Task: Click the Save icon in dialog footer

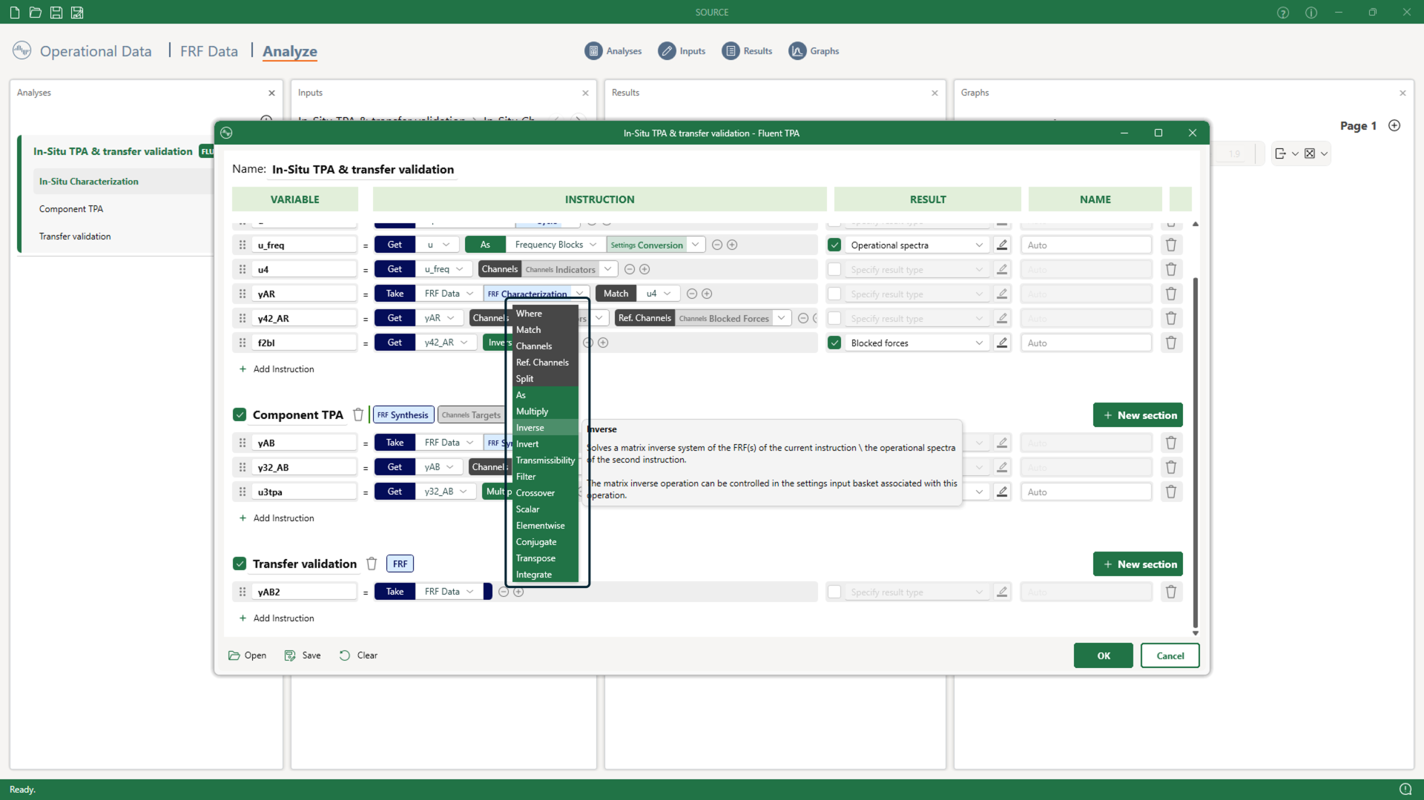Action: tap(290, 655)
